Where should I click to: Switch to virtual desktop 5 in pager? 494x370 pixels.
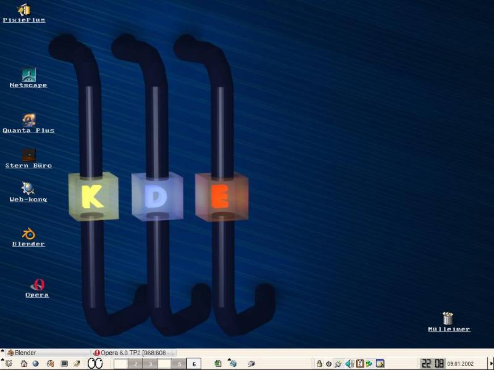click(179, 364)
